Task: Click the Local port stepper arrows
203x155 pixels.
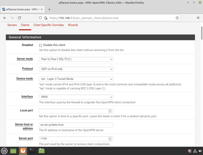Action: [110, 111]
